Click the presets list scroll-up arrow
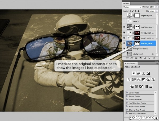 (155, 92)
